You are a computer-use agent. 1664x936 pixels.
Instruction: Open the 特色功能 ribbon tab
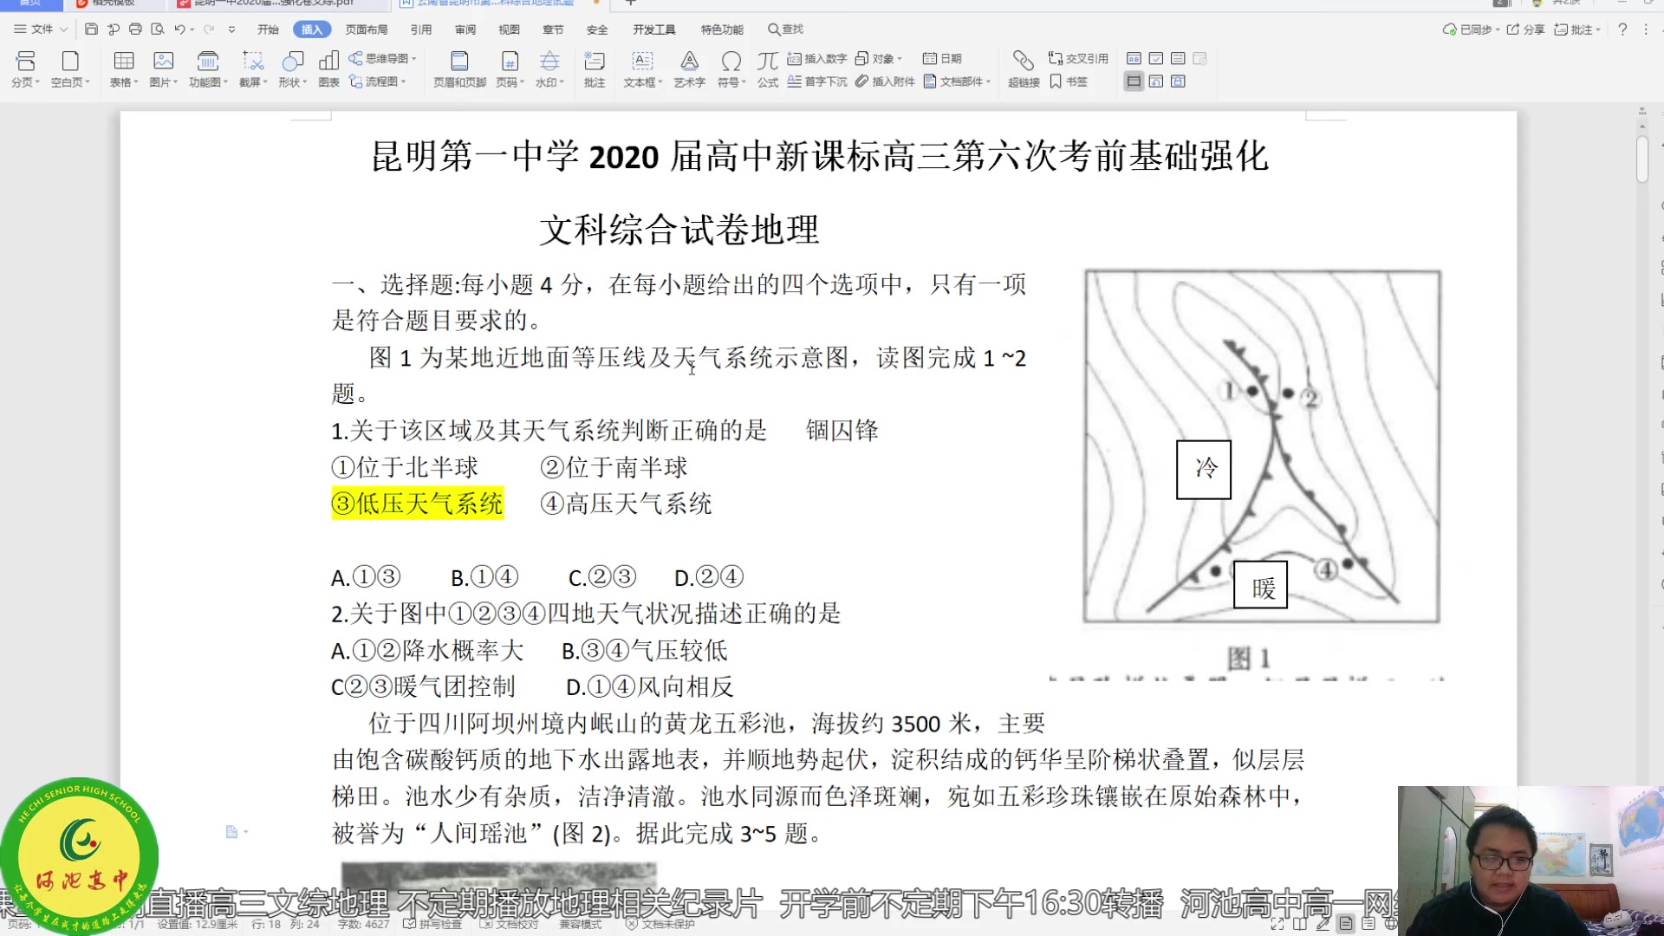coord(722,29)
